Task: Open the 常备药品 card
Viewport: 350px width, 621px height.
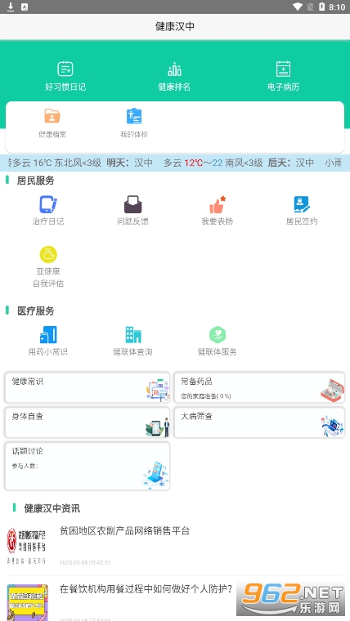Action: coord(259,387)
